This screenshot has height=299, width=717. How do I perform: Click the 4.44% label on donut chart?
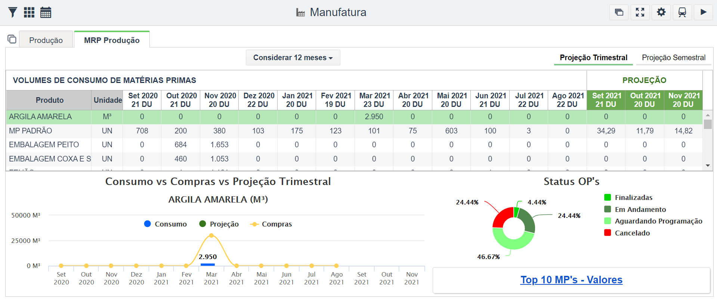click(537, 202)
